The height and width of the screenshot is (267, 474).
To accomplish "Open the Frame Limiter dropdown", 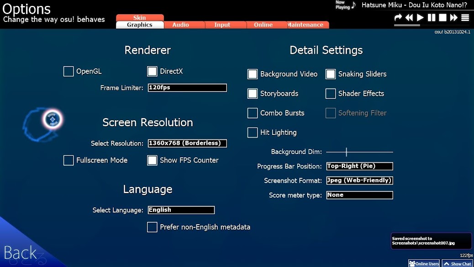I will [x=187, y=88].
